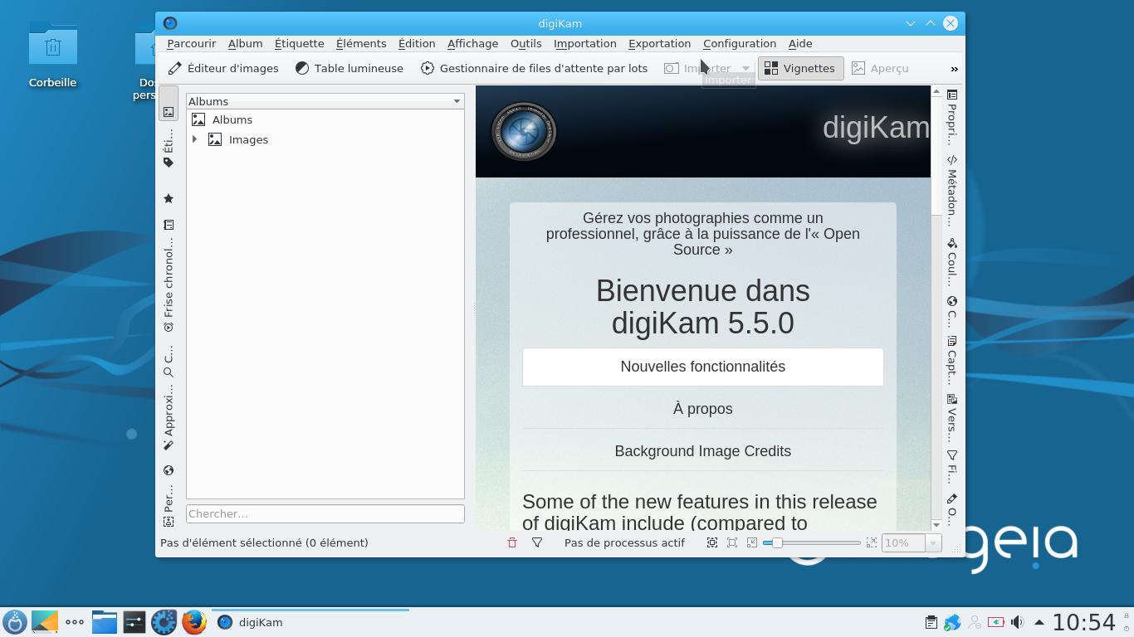This screenshot has width=1134, height=637.
Task: Open Background Image Credits tab
Action: 703,451
